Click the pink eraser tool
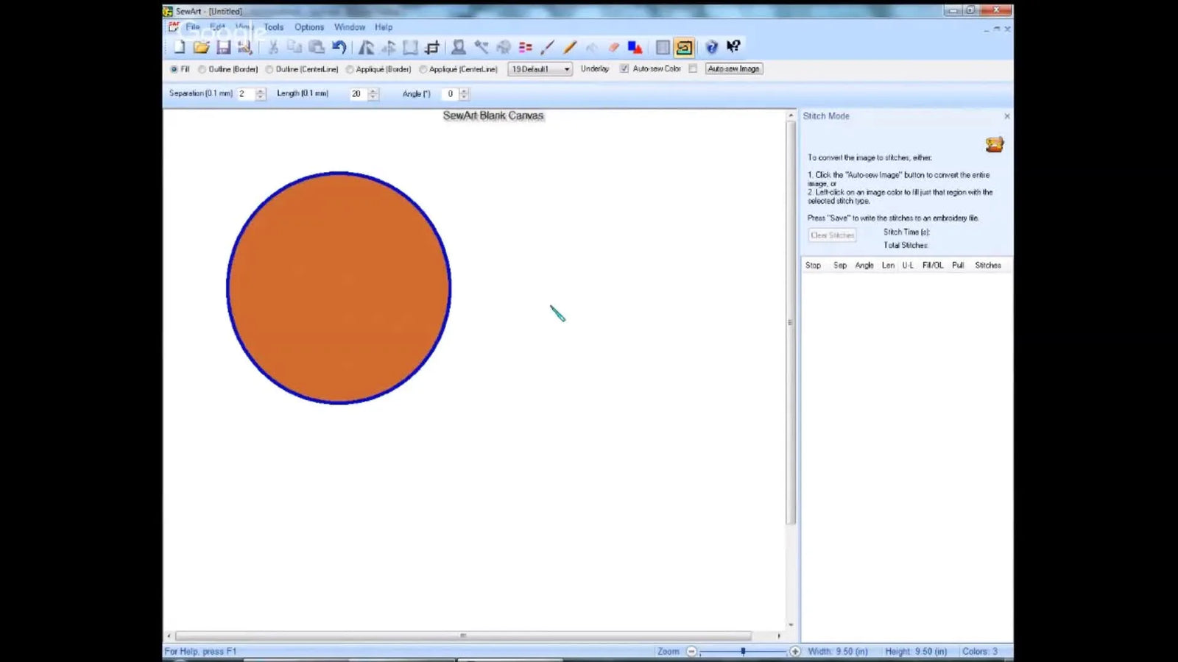Image resolution: width=1178 pixels, height=662 pixels. (x=613, y=47)
